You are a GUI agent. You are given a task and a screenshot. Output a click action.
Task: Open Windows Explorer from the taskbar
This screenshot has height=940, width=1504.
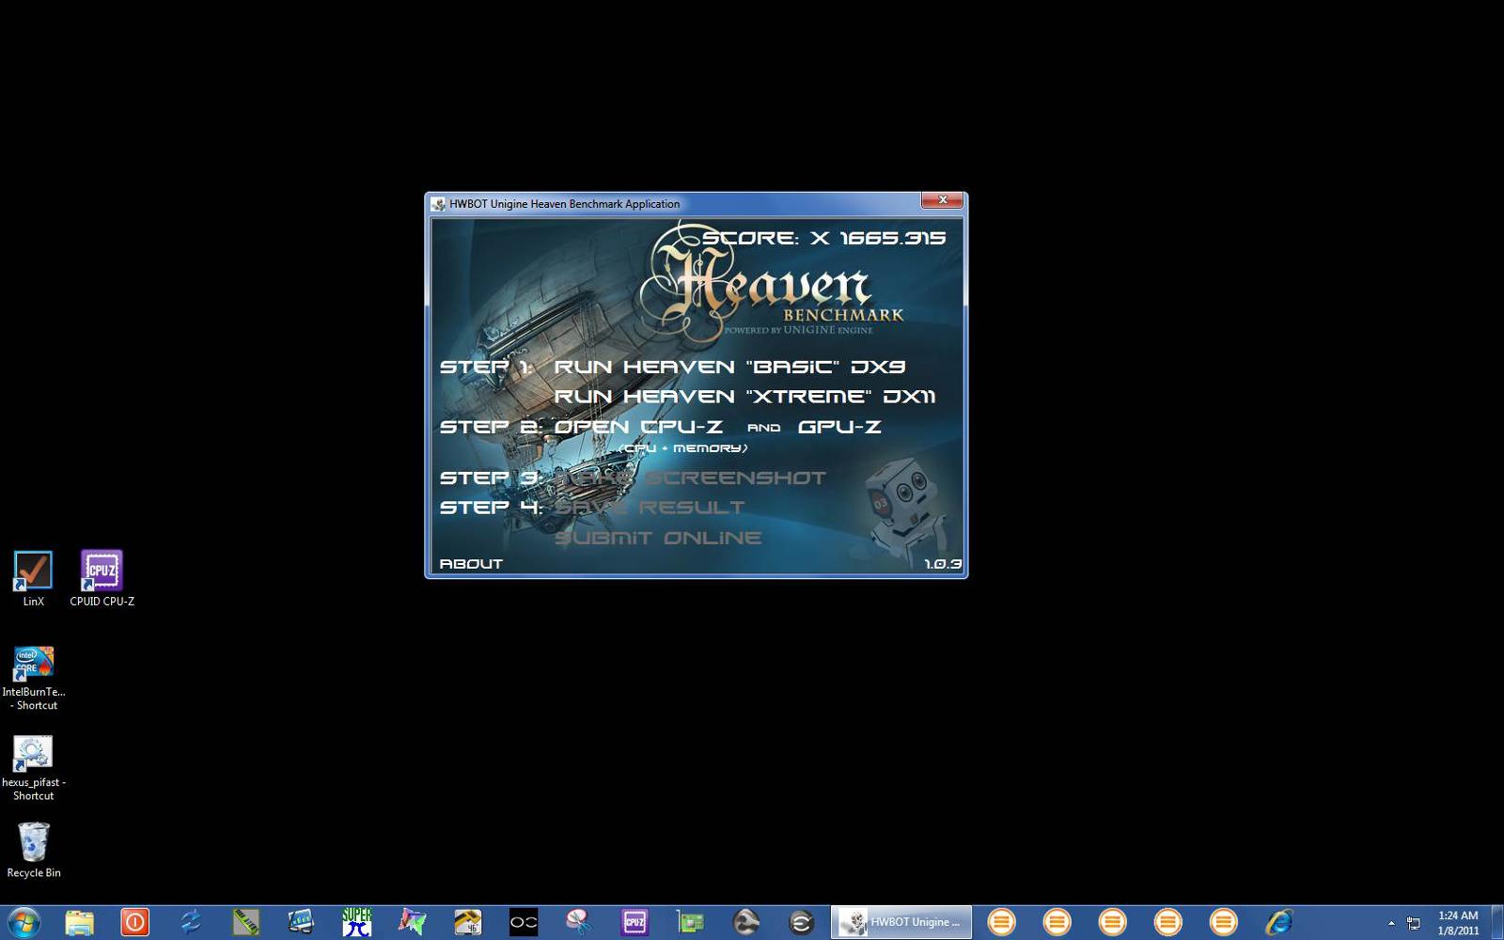[x=79, y=922]
